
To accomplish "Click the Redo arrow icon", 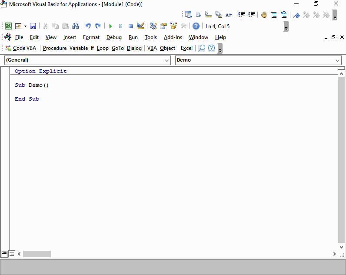I will click(x=98, y=26).
